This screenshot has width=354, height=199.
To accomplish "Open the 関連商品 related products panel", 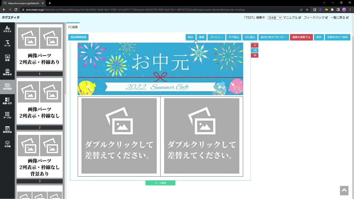I will (7, 130).
